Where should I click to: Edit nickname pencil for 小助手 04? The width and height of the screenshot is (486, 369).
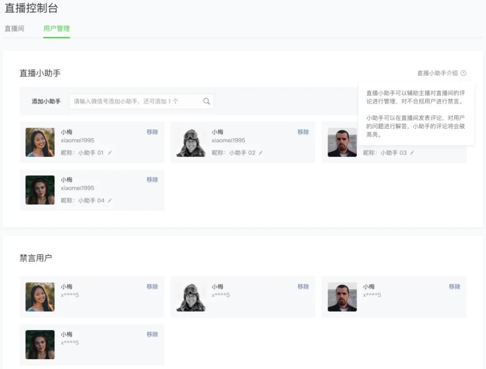[110, 200]
